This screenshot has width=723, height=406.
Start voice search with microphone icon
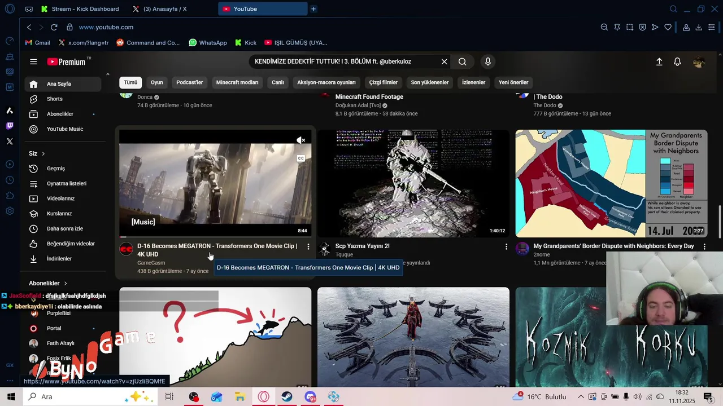coord(488,61)
